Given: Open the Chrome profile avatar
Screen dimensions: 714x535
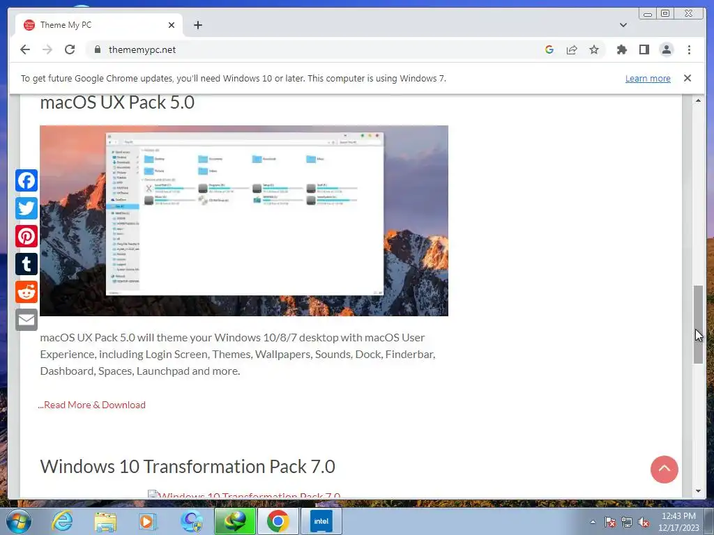Looking at the screenshot, I should (666, 49).
